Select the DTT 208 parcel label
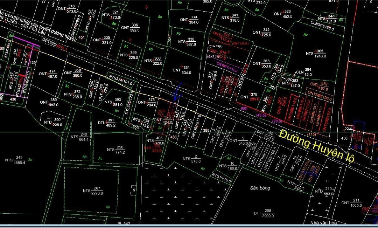 263,213
